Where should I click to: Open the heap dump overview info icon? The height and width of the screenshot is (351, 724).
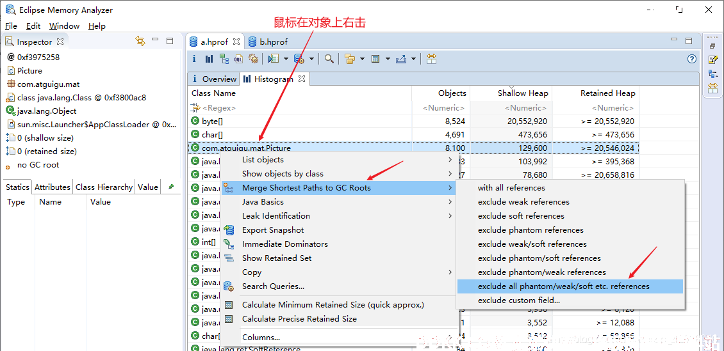[194, 59]
